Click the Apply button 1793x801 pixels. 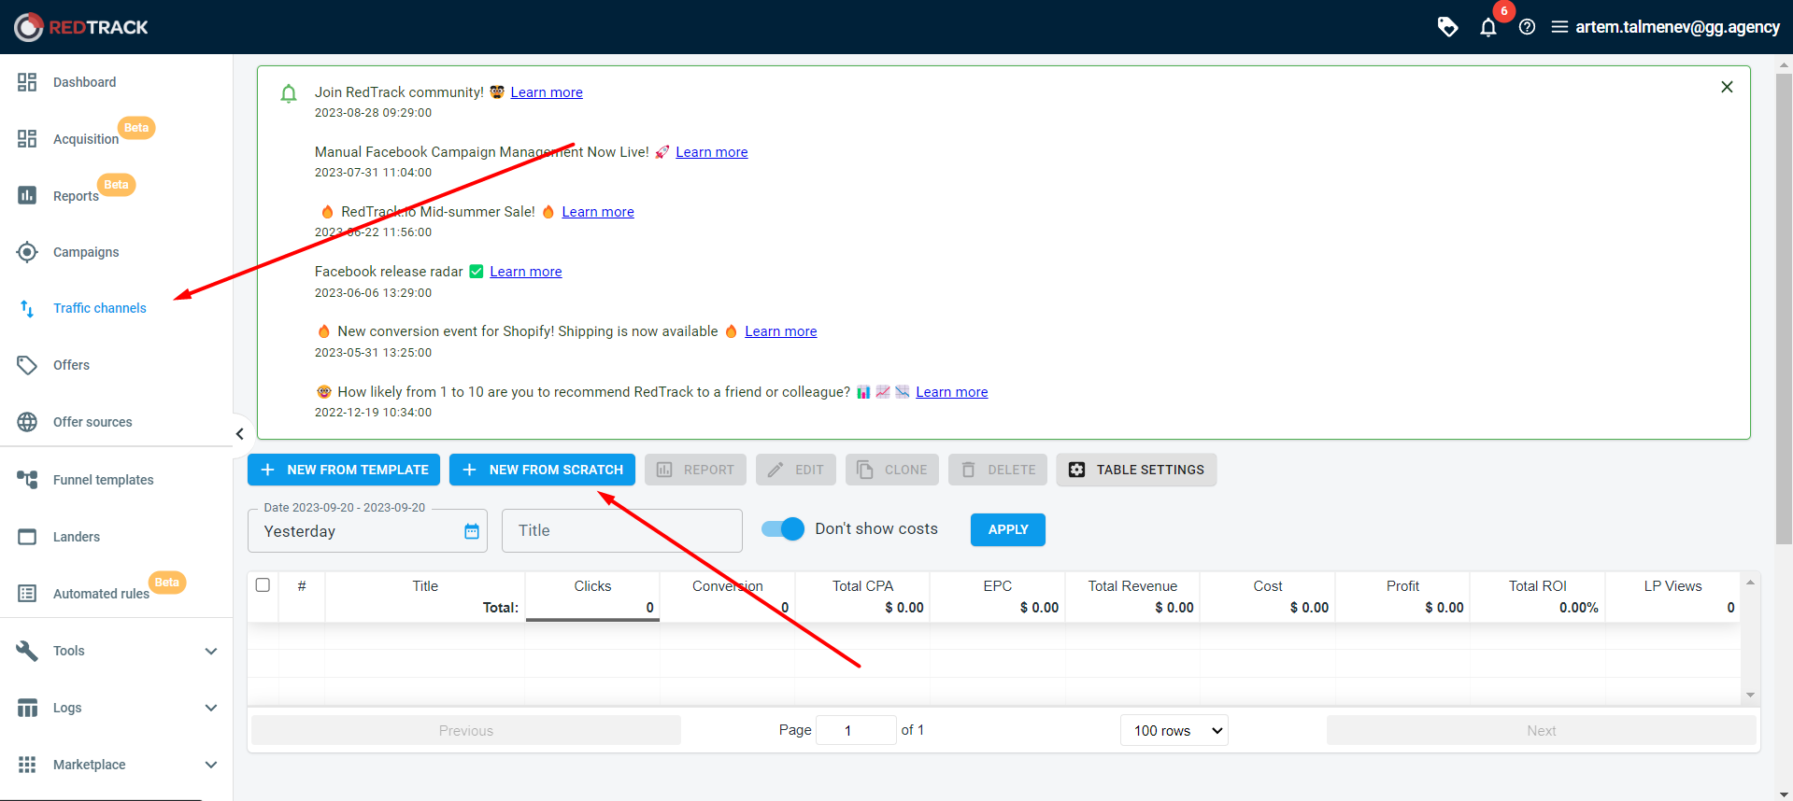(1008, 529)
